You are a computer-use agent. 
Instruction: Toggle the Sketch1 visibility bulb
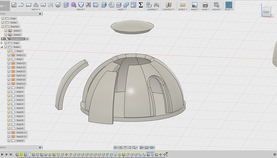[x=6, y=31]
